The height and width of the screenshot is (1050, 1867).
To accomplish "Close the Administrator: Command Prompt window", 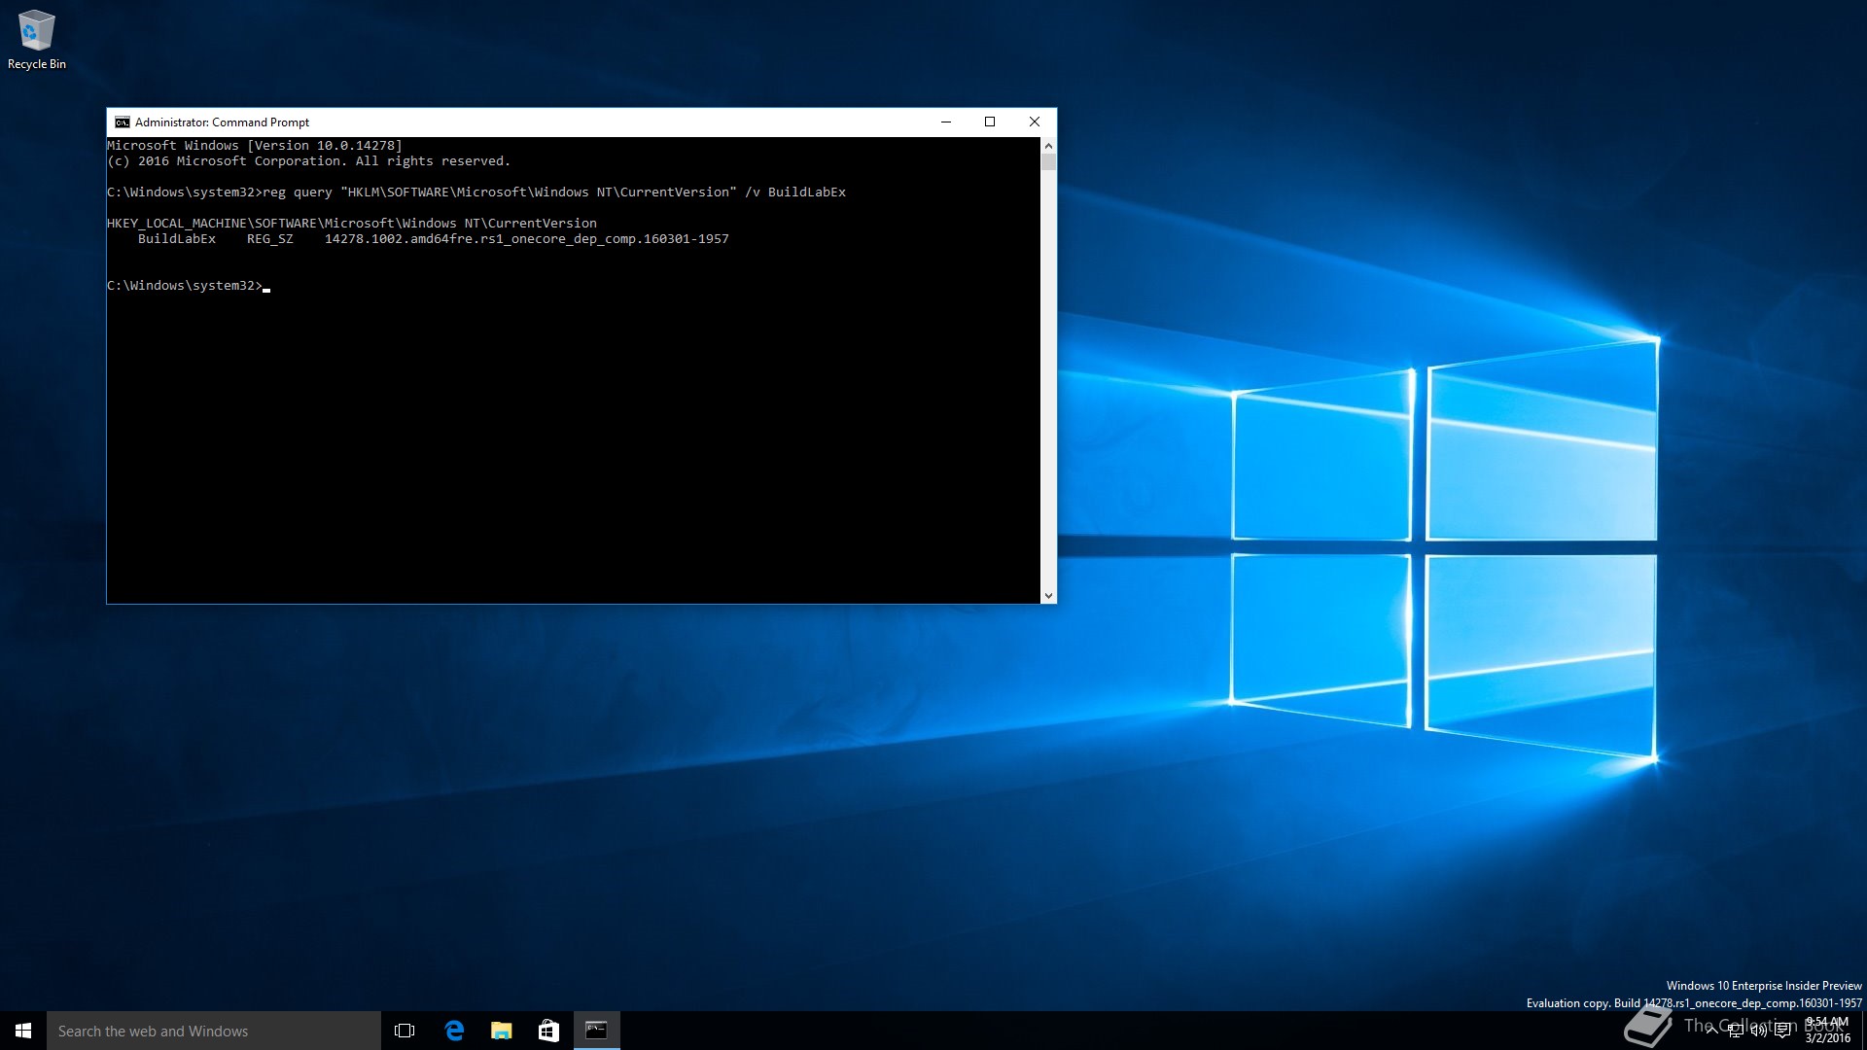I will [1035, 122].
